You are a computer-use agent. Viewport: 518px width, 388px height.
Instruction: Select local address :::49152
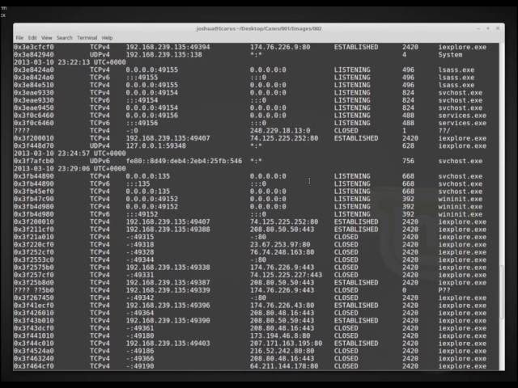point(142,214)
